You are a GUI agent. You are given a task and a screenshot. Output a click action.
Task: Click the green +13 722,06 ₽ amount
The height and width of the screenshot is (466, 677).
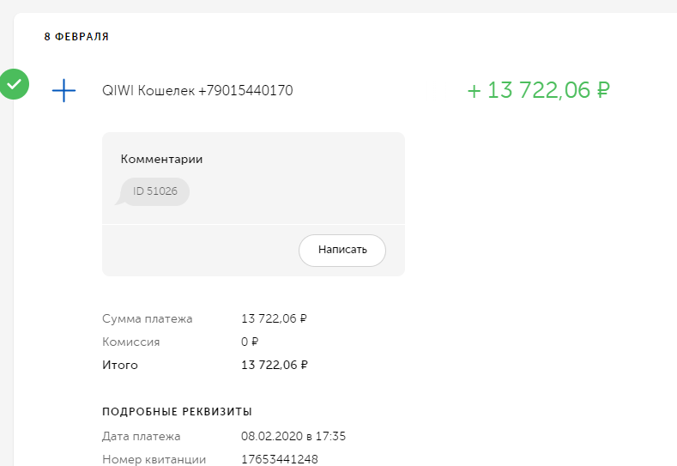[x=538, y=90]
